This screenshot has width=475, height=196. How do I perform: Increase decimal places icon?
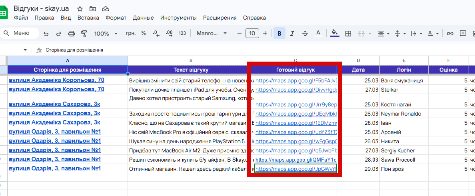point(170,33)
